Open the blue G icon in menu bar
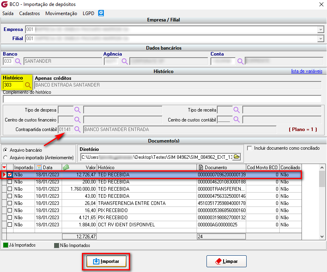 101,13
